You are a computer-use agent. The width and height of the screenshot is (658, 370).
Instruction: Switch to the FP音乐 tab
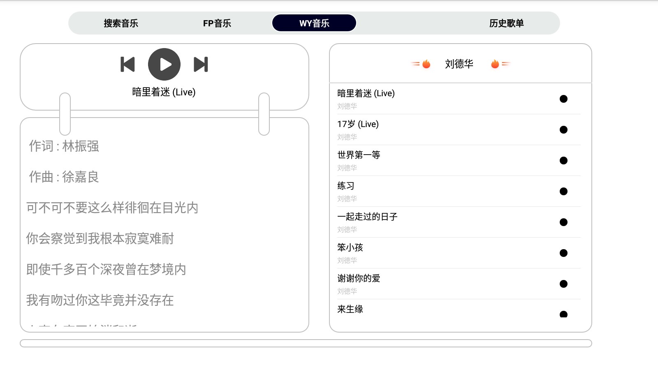217,23
